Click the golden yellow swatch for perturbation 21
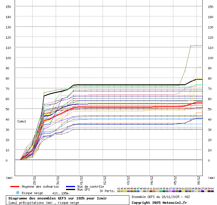Viewport: 217px width, 205px height. pos(183,191)
